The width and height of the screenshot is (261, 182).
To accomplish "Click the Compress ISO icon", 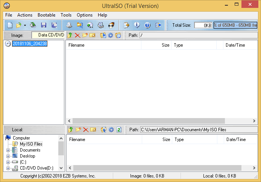I will 80,25.
